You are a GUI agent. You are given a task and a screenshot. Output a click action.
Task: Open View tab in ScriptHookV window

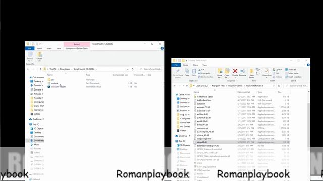coord(59,48)
